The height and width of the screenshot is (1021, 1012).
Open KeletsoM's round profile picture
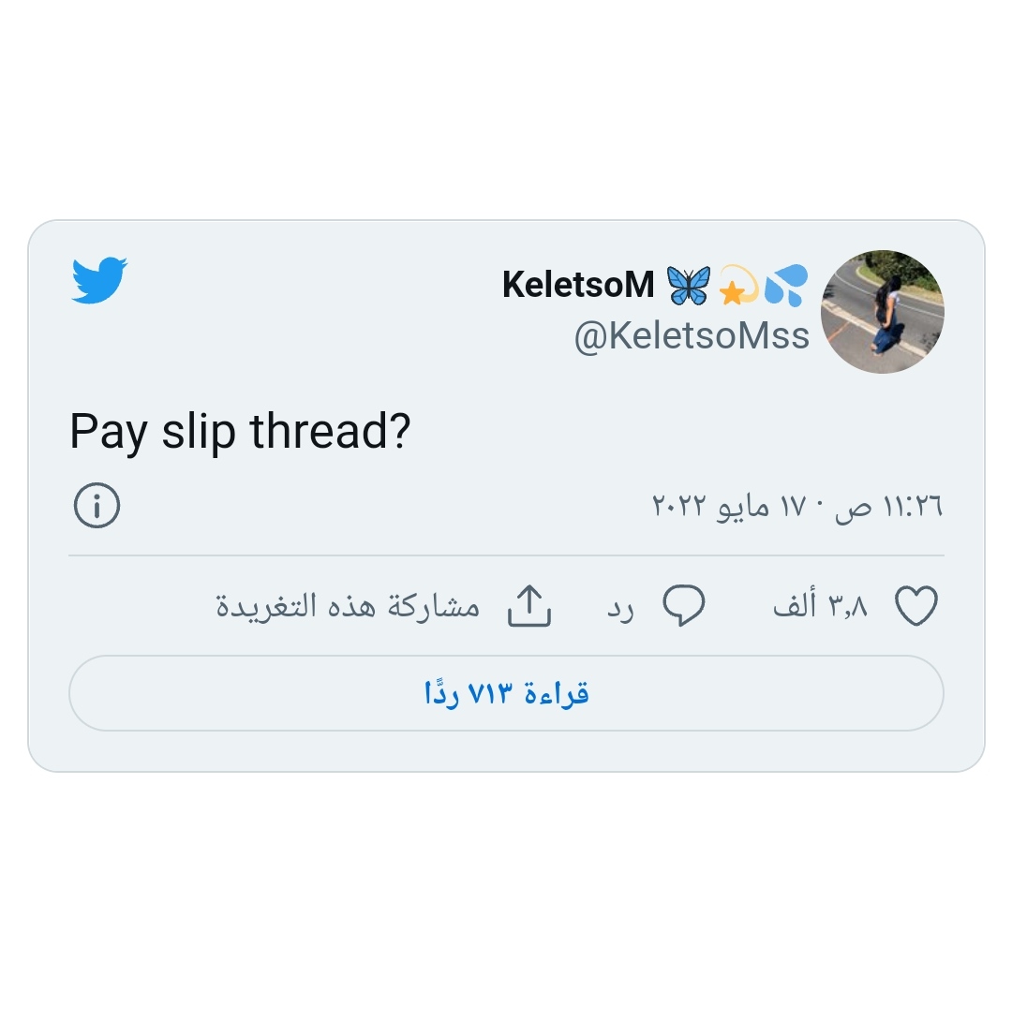click(883, 312)
